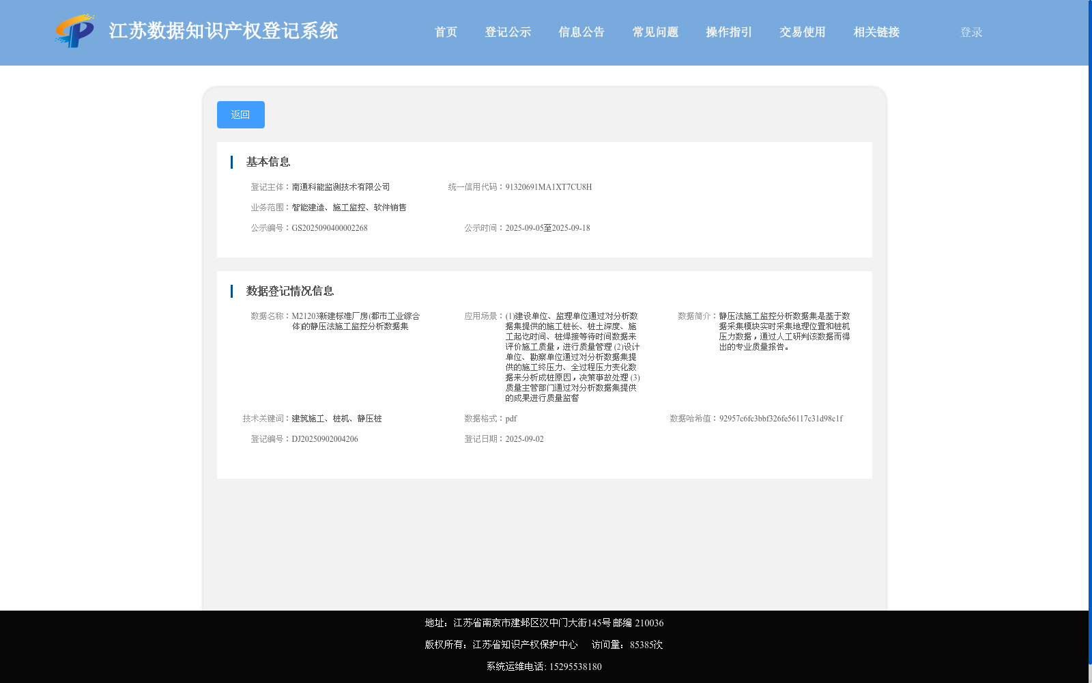Screen dimensions: 1092x683
Task: Select the 数据登记情况信息 section heading
Action: pos(290,291)
